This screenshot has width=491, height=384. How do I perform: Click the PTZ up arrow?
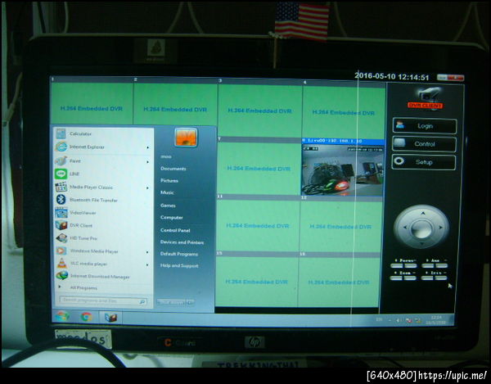click(x=423, y=214)
